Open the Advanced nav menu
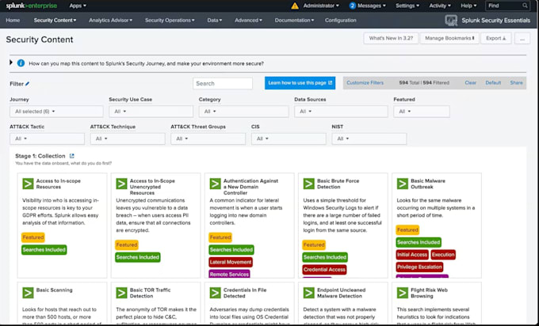Image resolution: width=539 pixels, height=326 pixels. coord(248,21)
